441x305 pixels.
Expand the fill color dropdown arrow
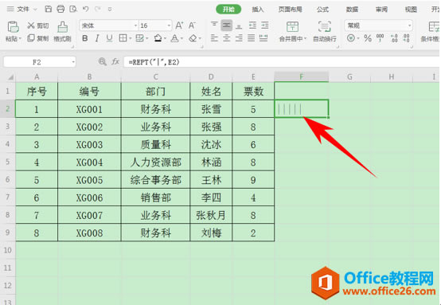click(x=165, y=38)
